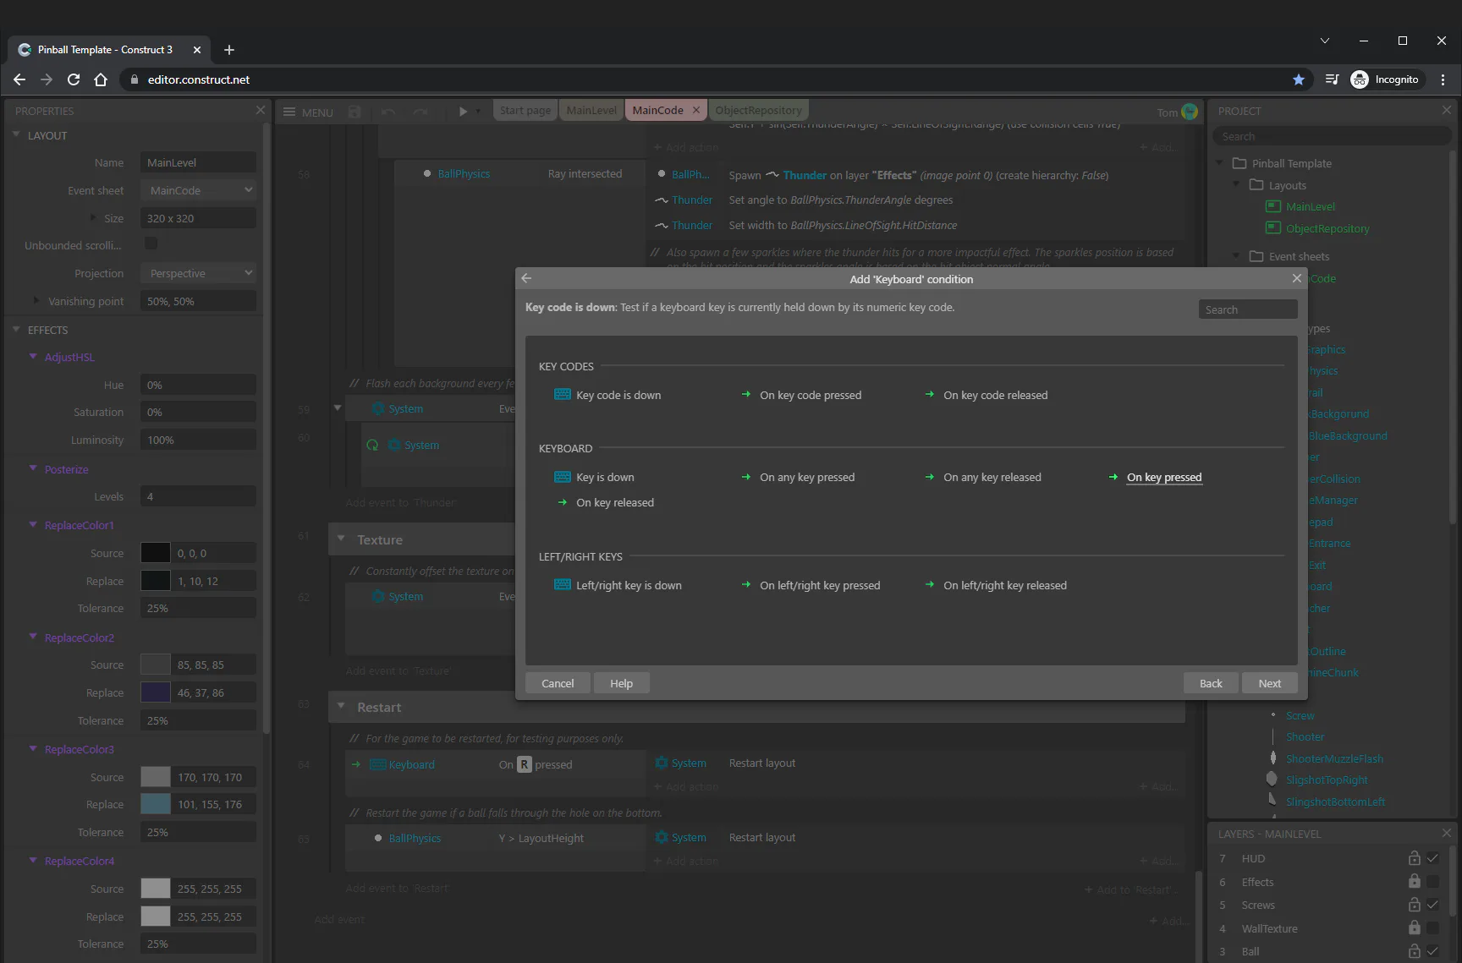Open MainLevel layout in project tree
1462x963 pixels.
point(1310,206)
